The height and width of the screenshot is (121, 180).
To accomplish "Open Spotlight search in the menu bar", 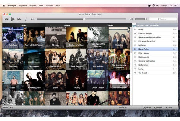I will click(x=171, y=6).
